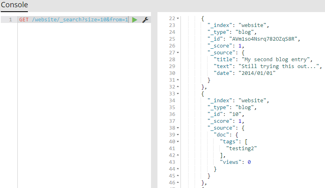The width and height of the screenshot is (325, 188).
Task: Click the text value "Still trying this out..."
Action: coord(279,66)
